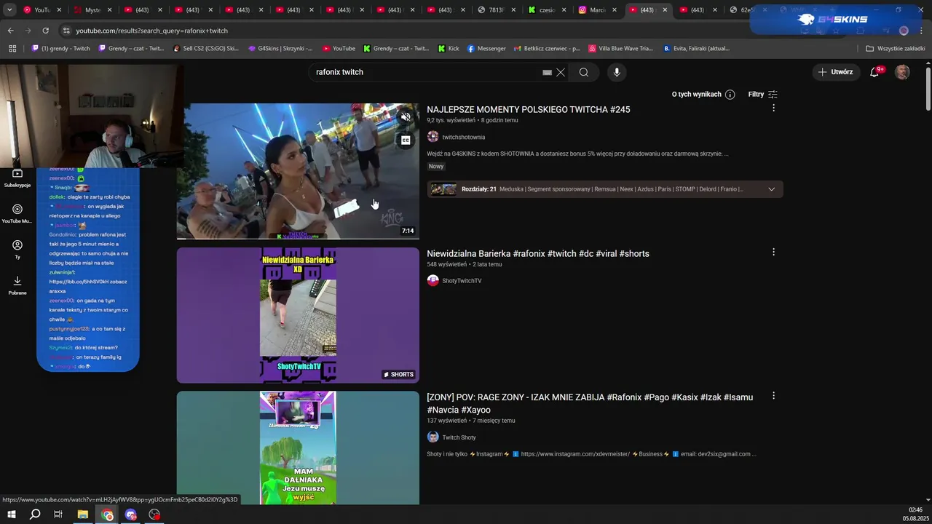Open YouTube Music from the sidebar
932x524 pixels.
(17, 213)
